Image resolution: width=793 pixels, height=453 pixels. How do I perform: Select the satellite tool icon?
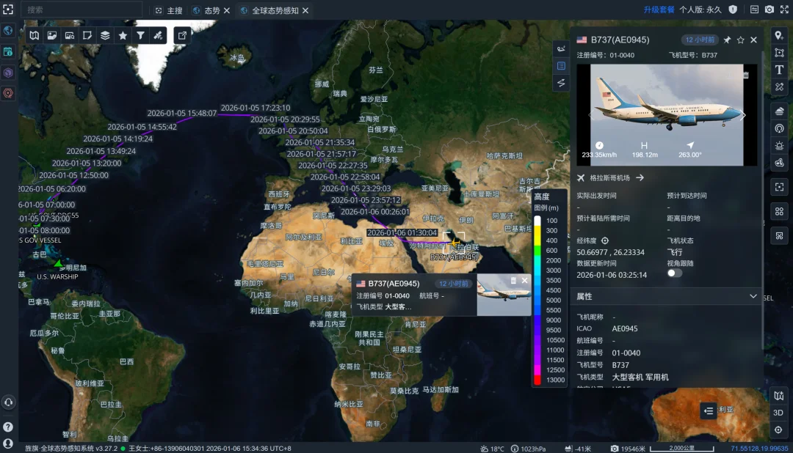pos(157,35)
